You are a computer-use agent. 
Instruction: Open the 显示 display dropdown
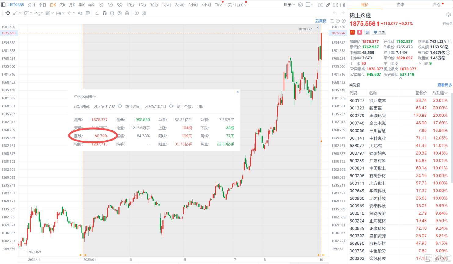coord(289,5)
